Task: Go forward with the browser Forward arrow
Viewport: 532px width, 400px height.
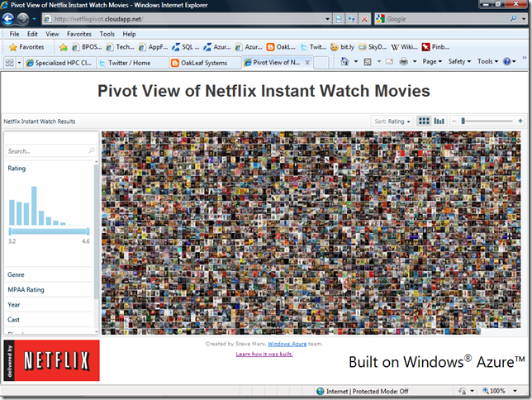Action: click(x=23, y=19)
